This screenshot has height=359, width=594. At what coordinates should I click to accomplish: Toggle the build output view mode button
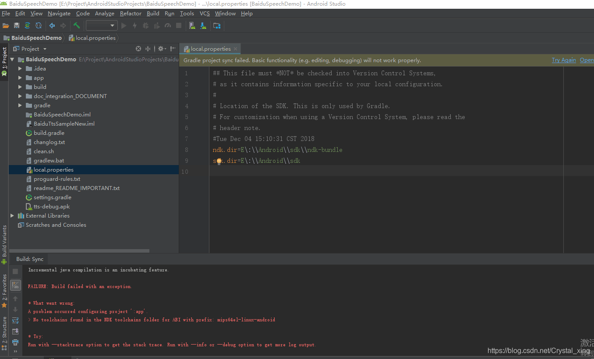[x=15, y=285]
